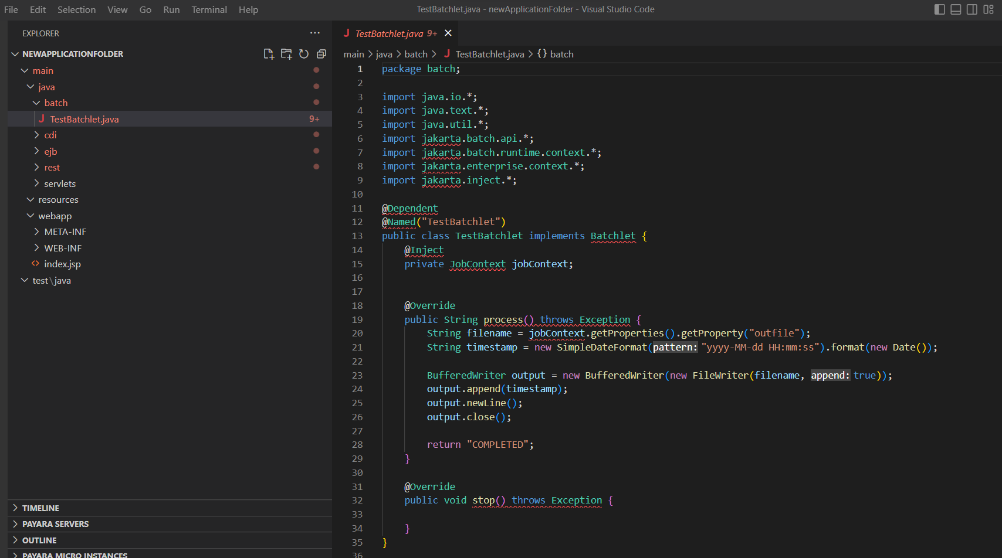The height and width of the screenshot is (558, 1002).
Task: Expand the TIMELINE section
Action: (40, 508)
